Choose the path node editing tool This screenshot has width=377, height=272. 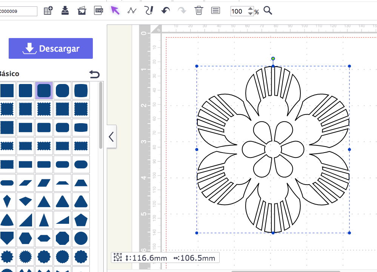click(x=132, y=11)
